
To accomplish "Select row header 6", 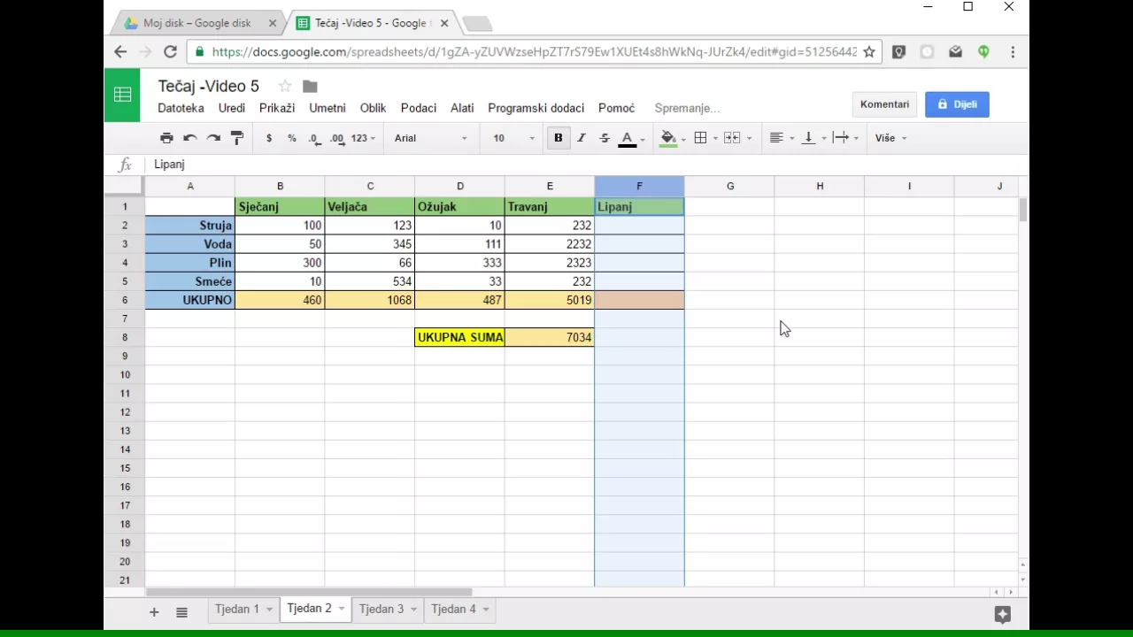I will (125, 300).
